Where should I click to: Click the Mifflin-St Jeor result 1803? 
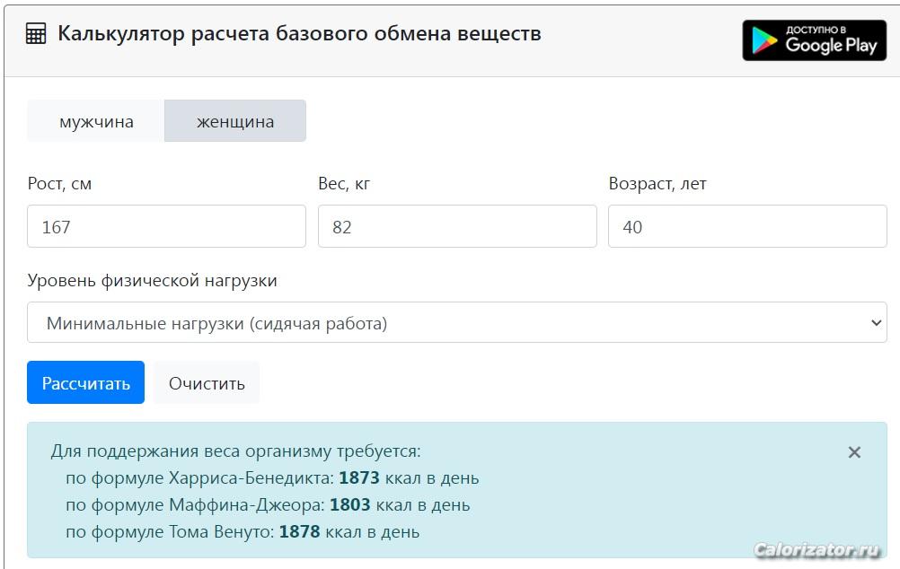click(349, 504)
